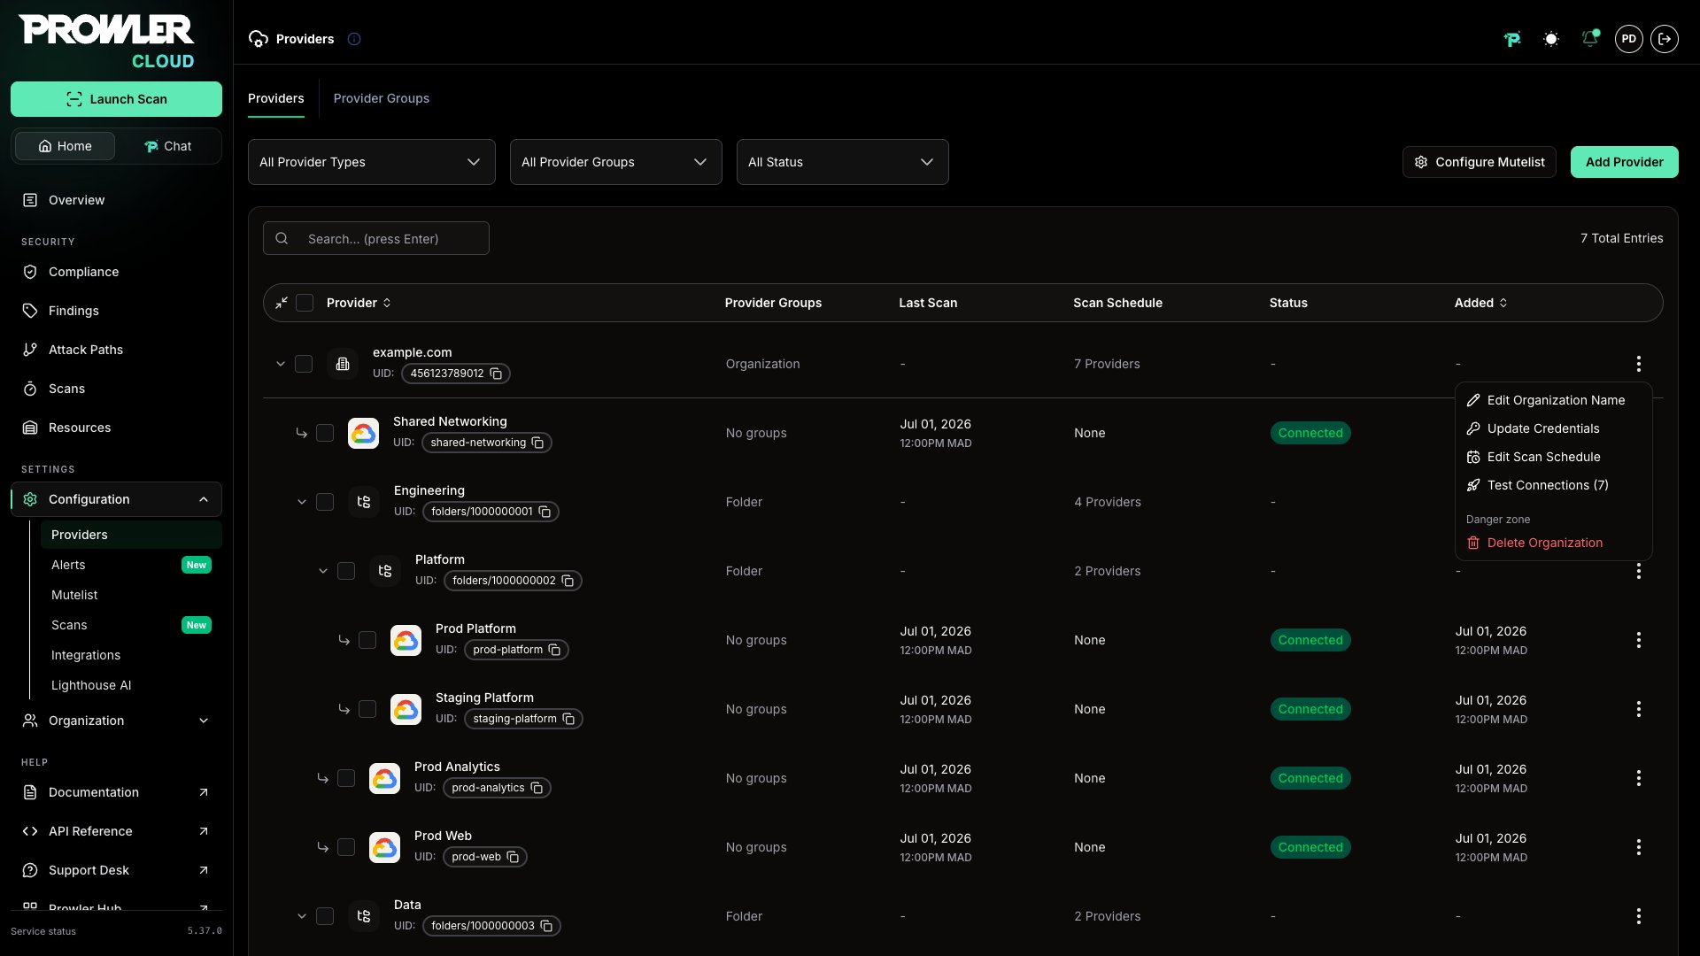This screenshot has height=956, width=1700.
Task: Toggle the select-all checkbox in table header
Action: pyautogui.click(x=305, y=303)
